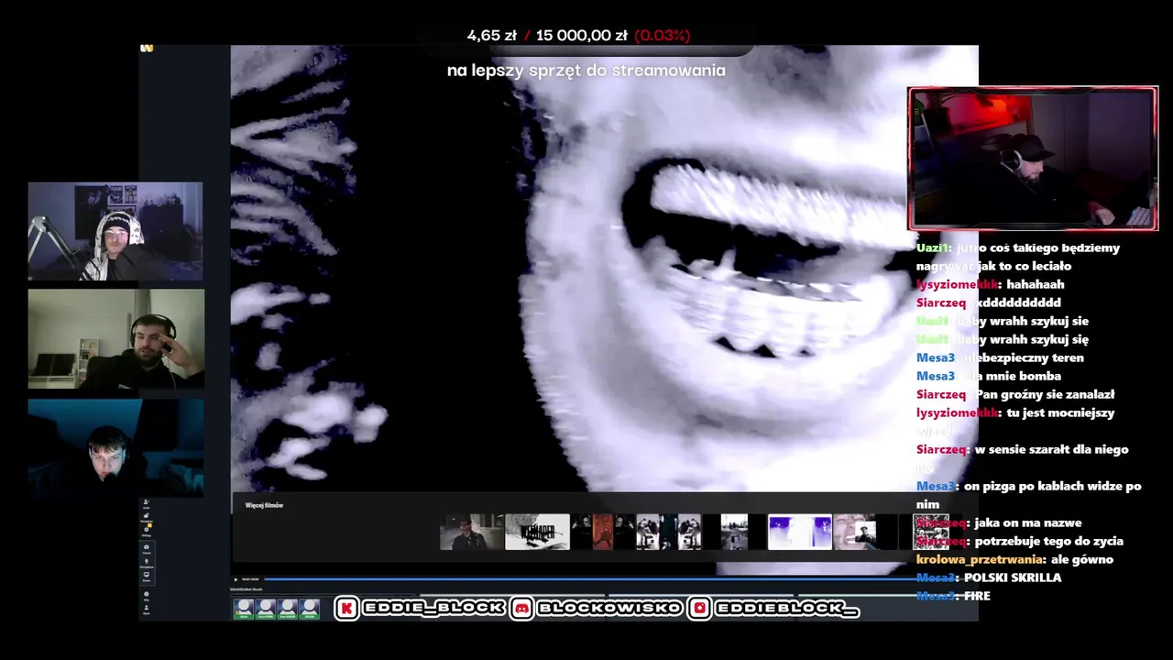Click the chat message 'ale gówno'
Image resolution: width=1173 pixels, height=660 pixels.
pyautogui.click(x=1082, y=559)
